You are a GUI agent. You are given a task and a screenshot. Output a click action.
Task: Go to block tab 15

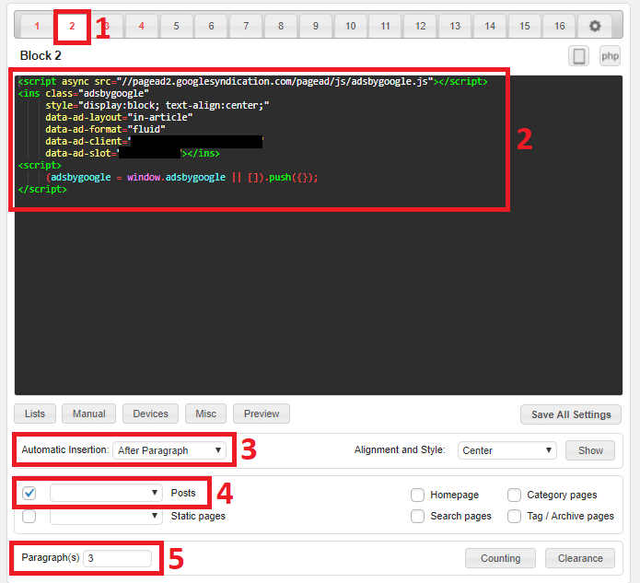point(525,26)
